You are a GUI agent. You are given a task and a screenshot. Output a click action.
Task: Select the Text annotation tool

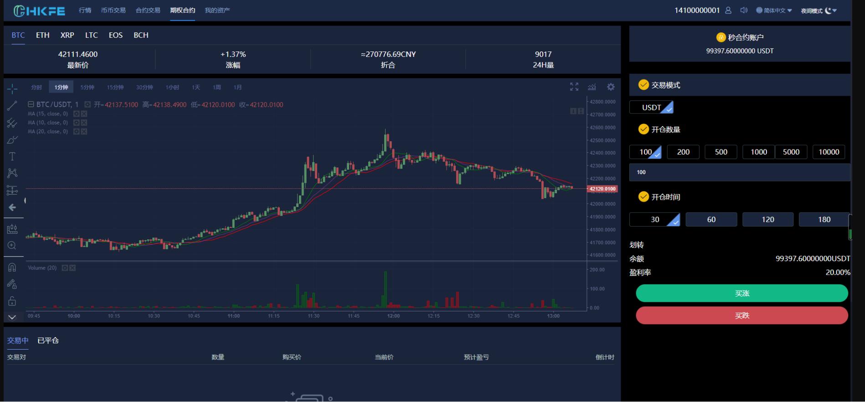click(12, 157)
